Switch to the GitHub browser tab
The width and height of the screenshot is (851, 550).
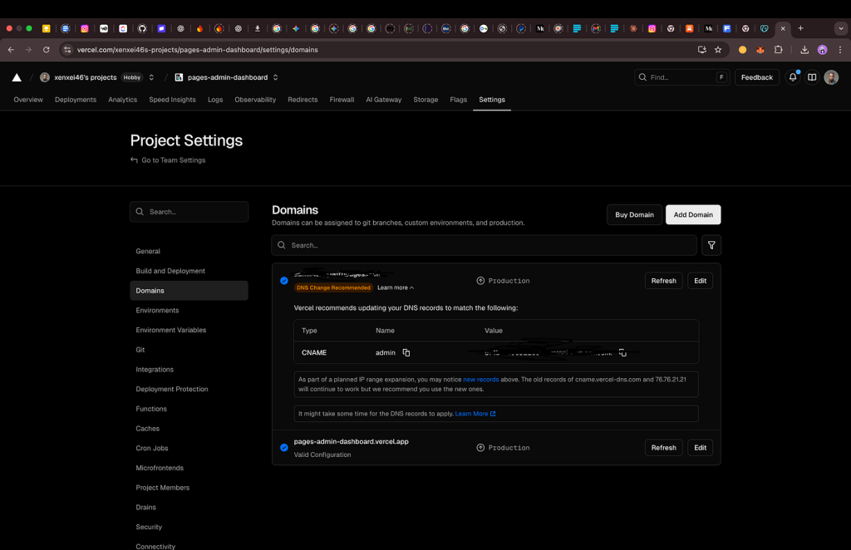(x=142, y=29)
